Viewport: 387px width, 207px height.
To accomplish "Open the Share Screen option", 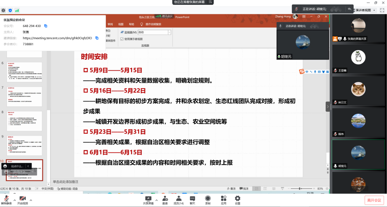I will coord(148,199).
